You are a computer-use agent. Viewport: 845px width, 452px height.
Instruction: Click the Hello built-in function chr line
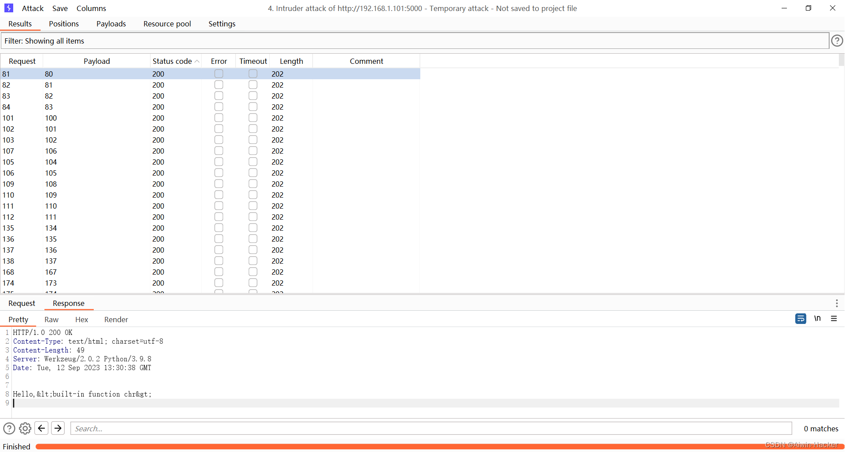click(82, 394)
